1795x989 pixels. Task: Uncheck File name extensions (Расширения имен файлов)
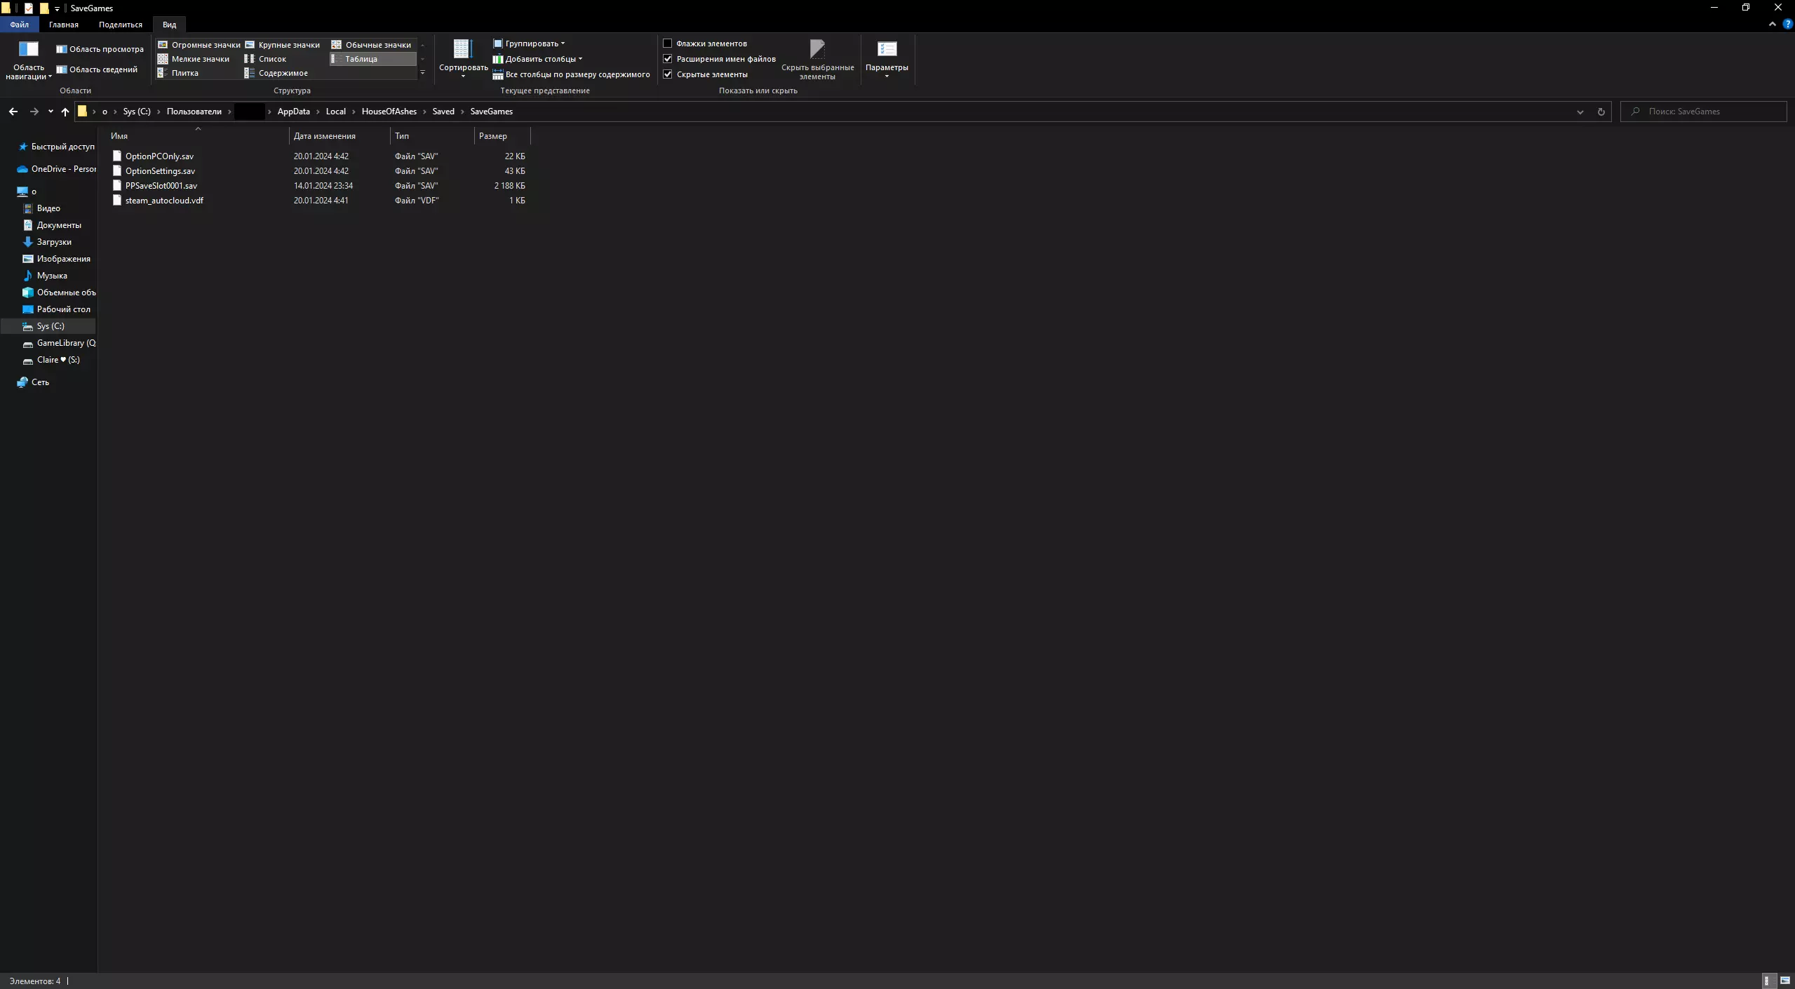coord(668,59)
